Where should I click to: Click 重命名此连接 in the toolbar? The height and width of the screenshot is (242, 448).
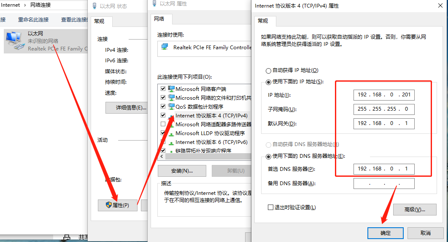(33, 20)
